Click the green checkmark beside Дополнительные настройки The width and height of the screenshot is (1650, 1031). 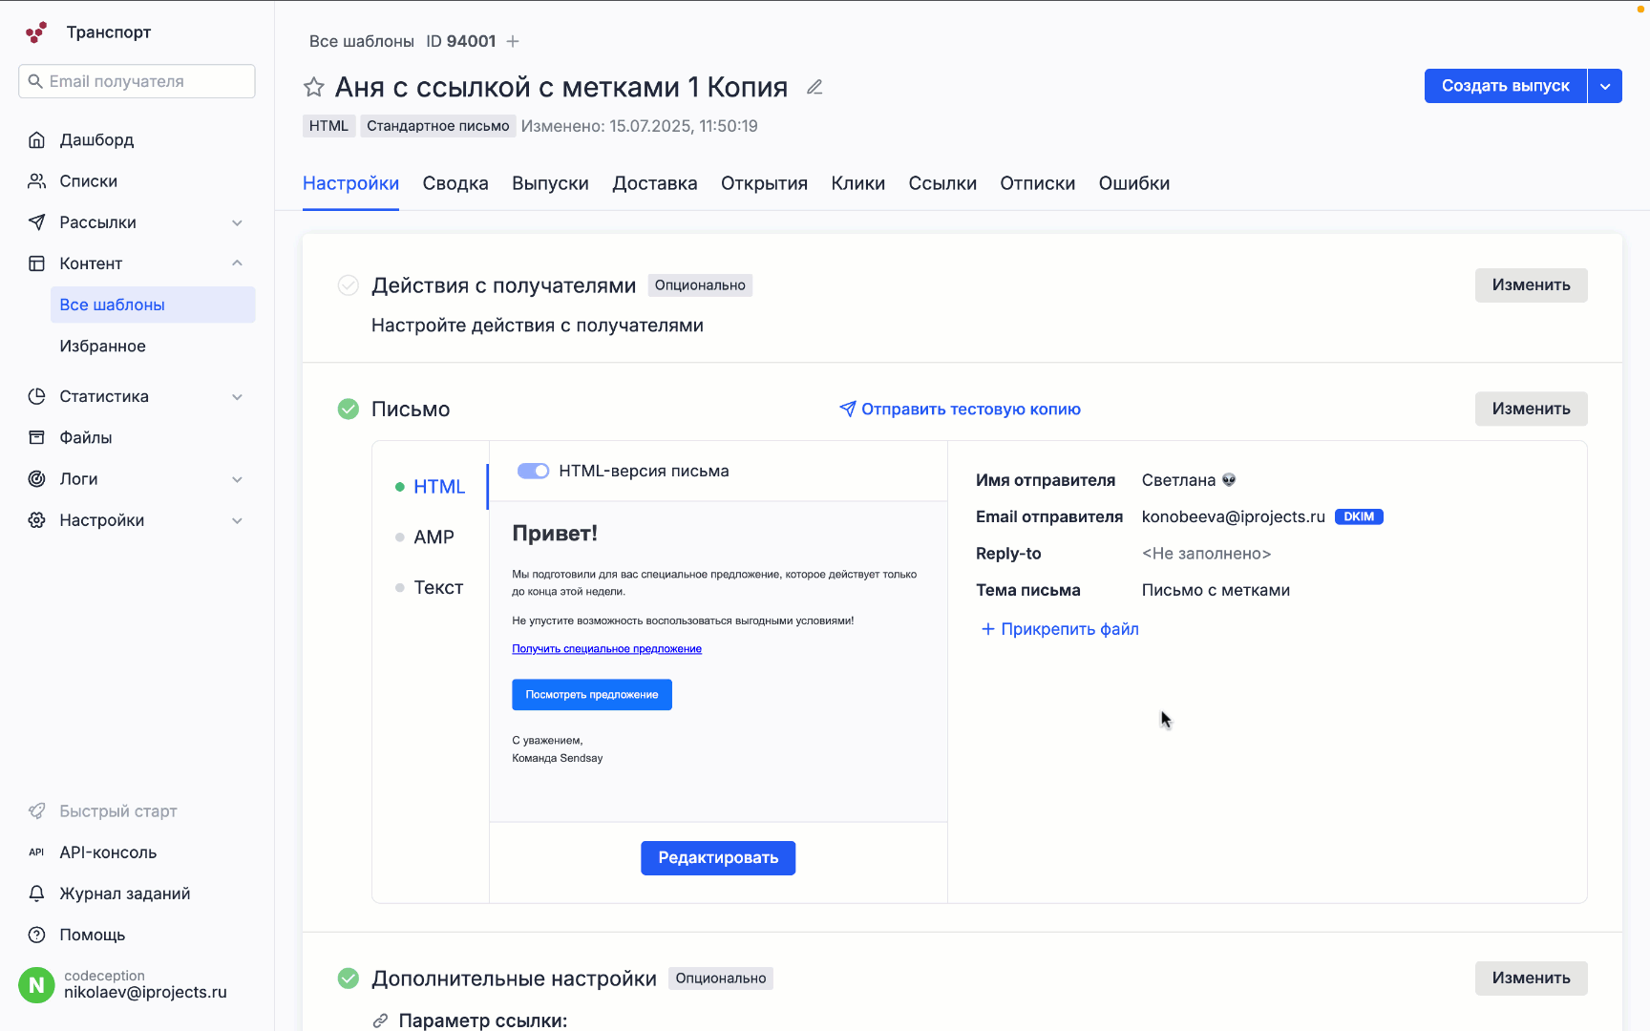coord(349,978)
